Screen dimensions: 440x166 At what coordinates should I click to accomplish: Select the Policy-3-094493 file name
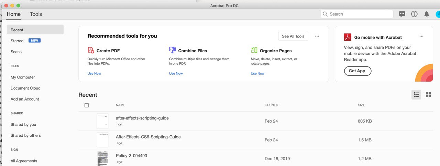[x=131, y=156]
